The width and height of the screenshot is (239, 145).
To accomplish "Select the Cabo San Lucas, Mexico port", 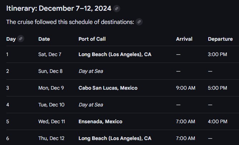I will (108, 88).
